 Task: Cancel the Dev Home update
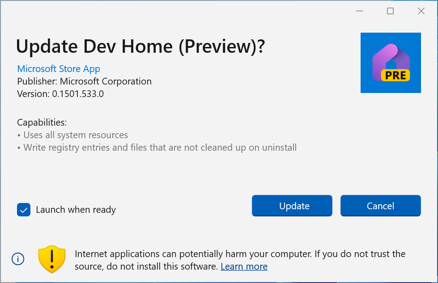pos(380,206)
